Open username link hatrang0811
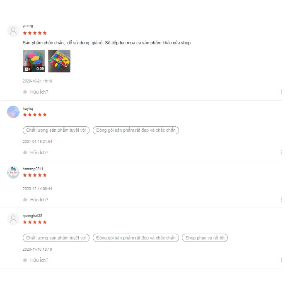 33,169
